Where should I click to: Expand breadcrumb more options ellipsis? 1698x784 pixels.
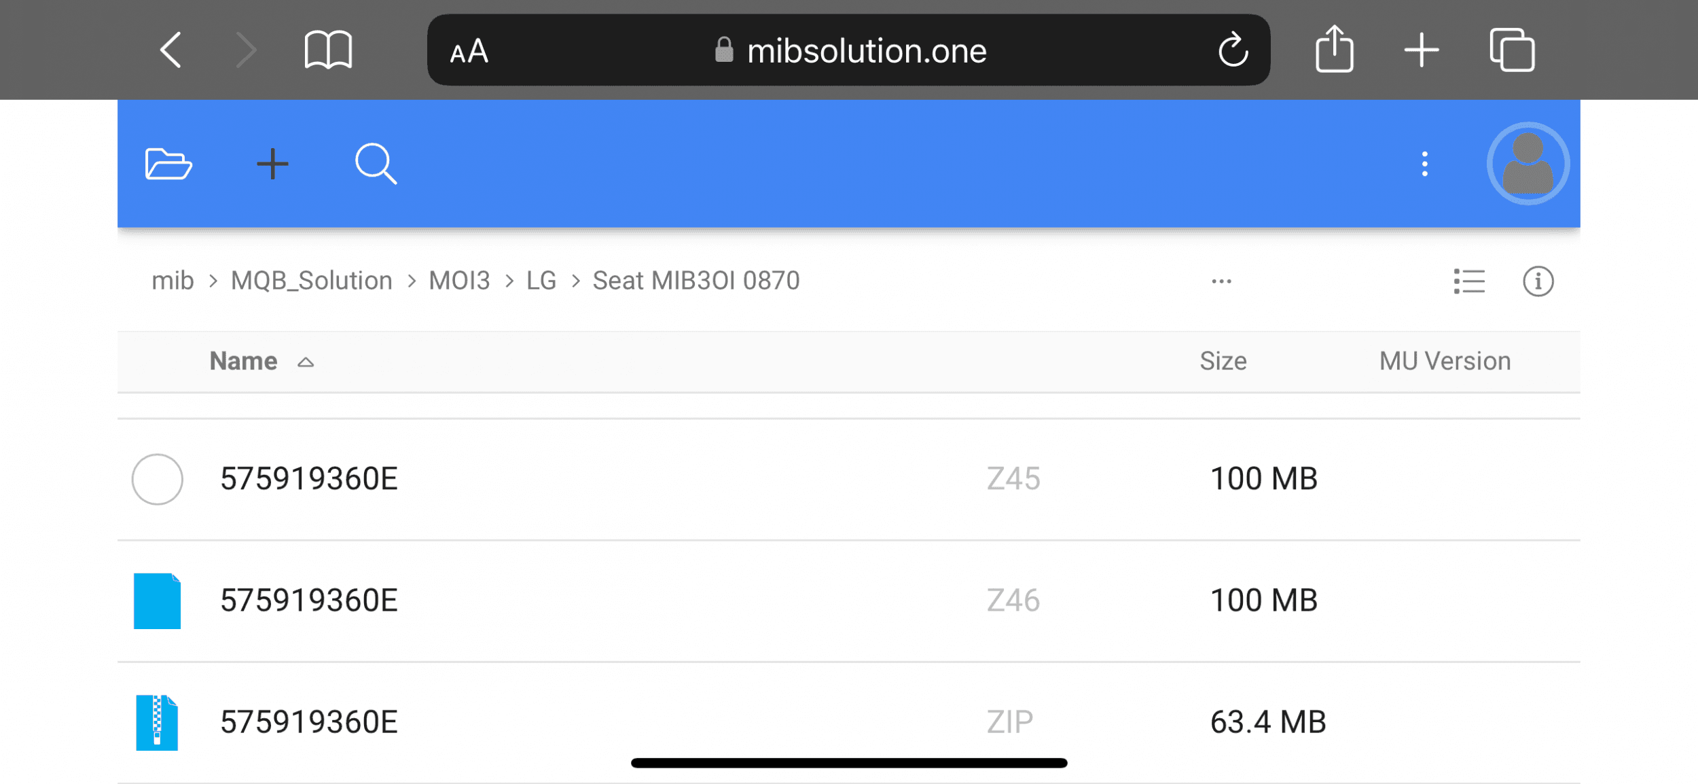1221,281
